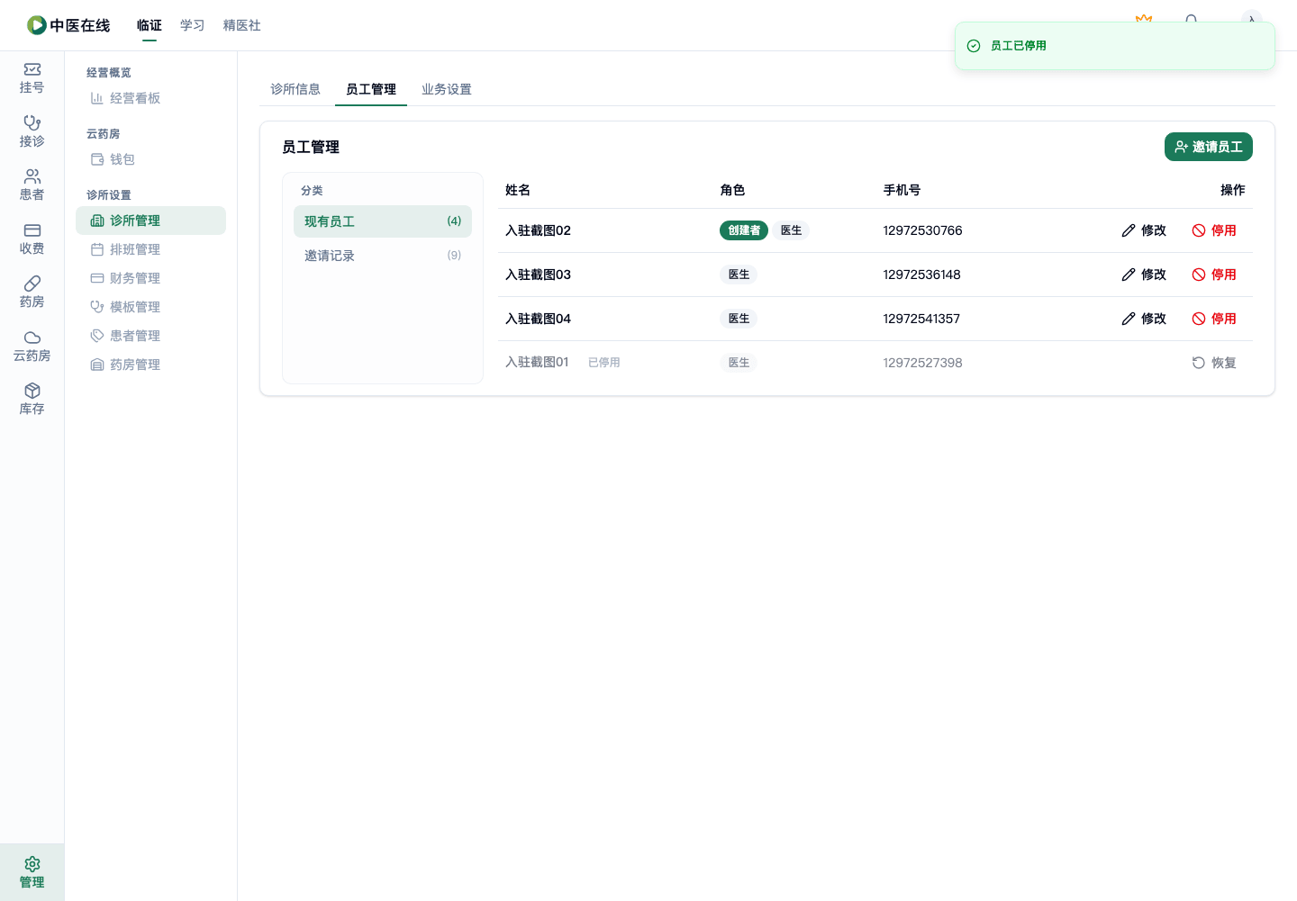Click the 邀请员工 button
1297x901 pixels.
pyautogui.click(x=1209, y=147)
